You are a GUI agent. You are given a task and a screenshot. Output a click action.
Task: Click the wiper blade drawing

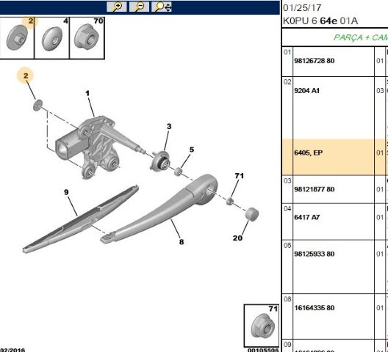click(x=80, y=219)
